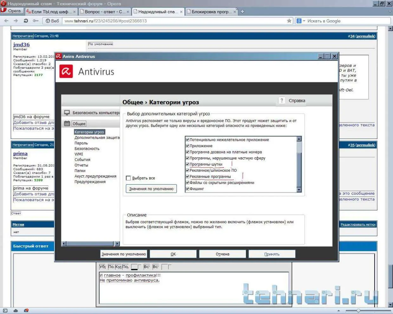The height and width of the screenshot is (314, 393).
Task: Click the bottom Значения по умолчанию button
Action: tap(124, 254)
